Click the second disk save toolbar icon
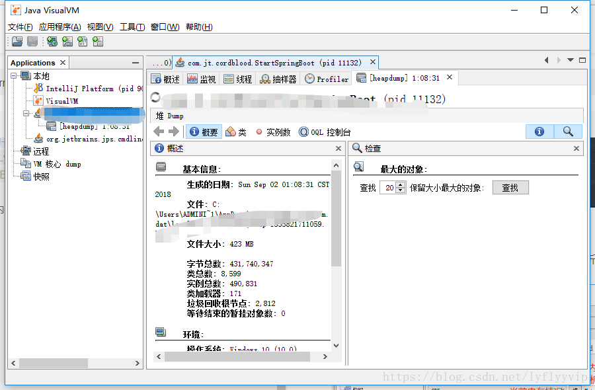Screen dimensions: 595x390 click(x=32, y=42)
